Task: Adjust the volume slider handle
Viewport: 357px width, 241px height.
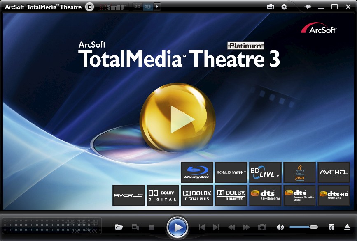Action: tap(313, 227)
